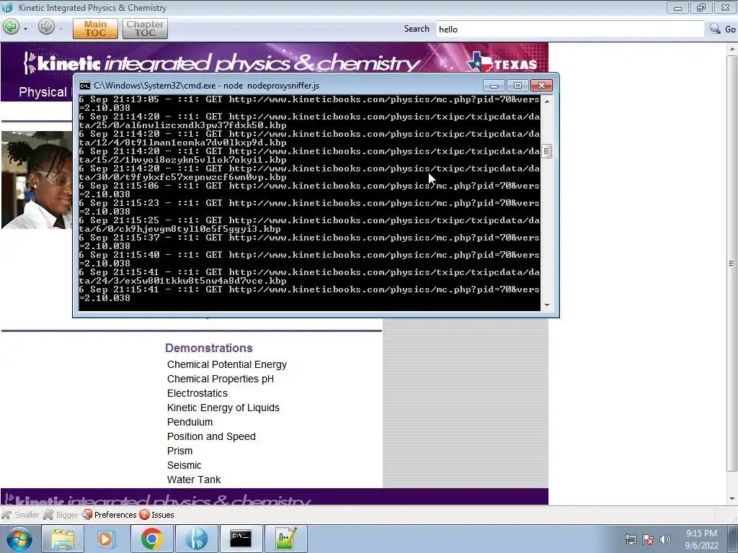738x553 pixels.
Task: Click the main page scrollbar down arrow
Action: point(732,499)
